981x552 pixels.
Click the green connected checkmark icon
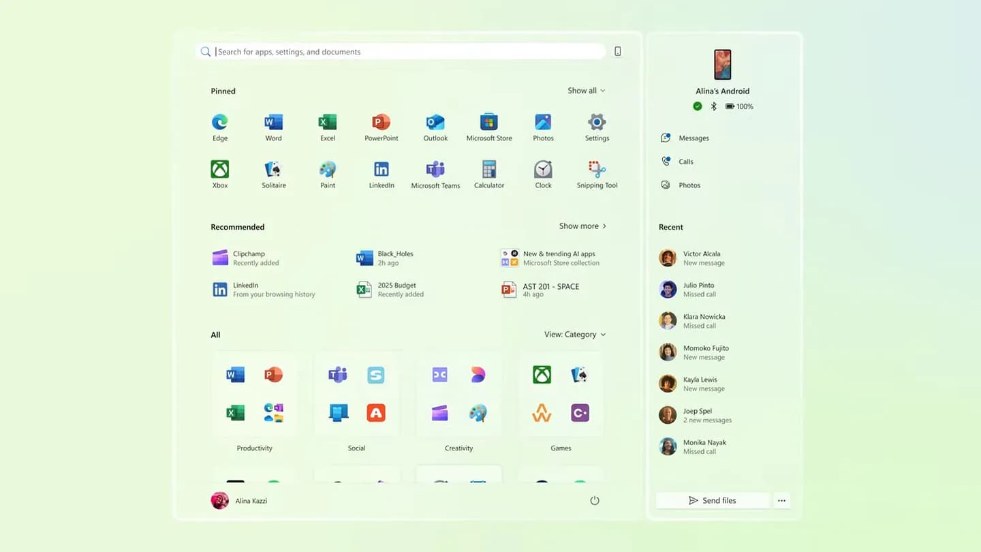click(x=698, y=106)
